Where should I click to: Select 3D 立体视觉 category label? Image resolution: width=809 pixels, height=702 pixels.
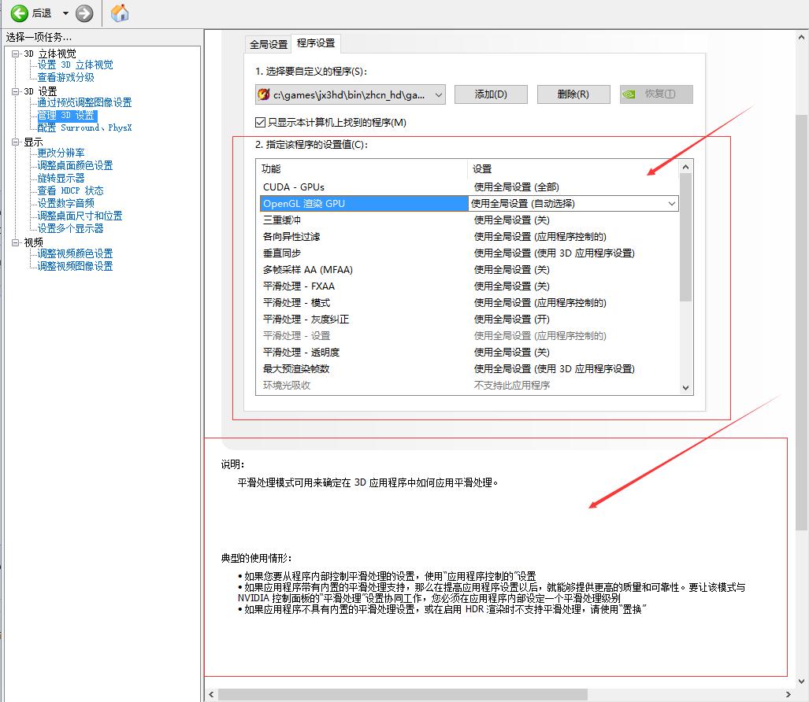point(50,54)
